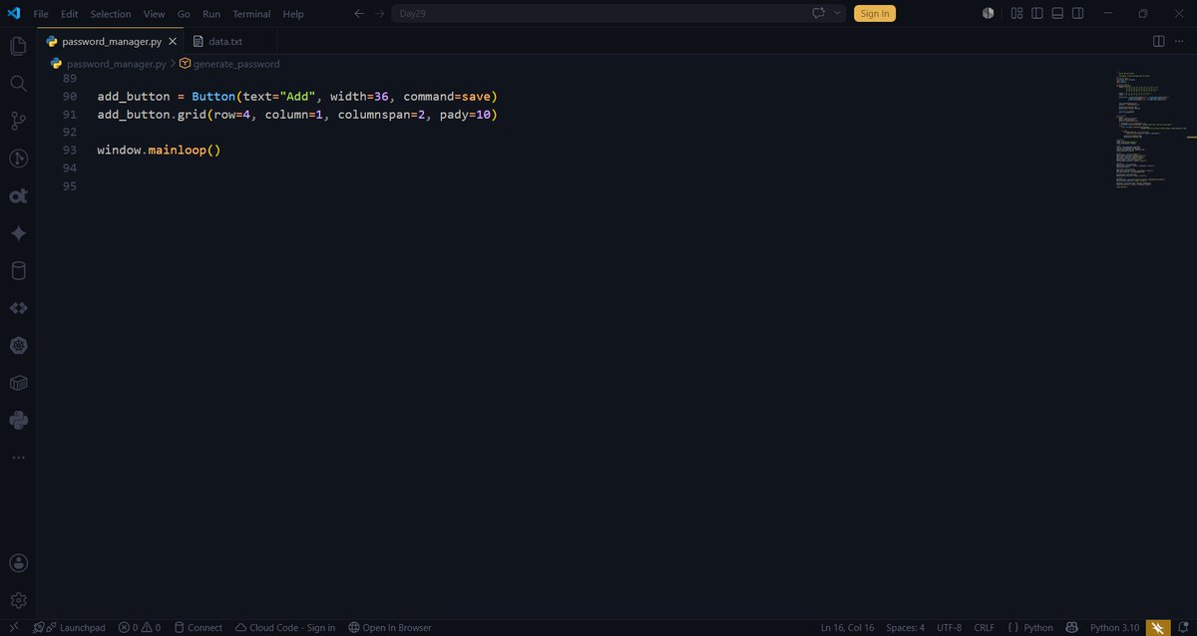Open the Gemini sparkle icon panel
This screenshot has width=1197, height=636.
pyautogui.click(x=18, y=233)
